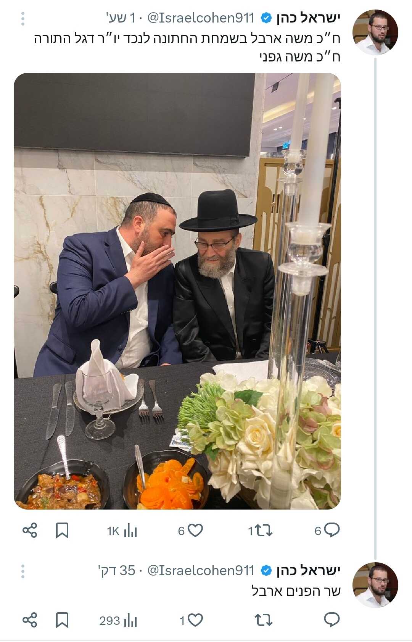Reply to the first tweet with 6 comments
Image resolution: width=412 pixels, height=642 pixels.
pyautogui.click(x=327, y=531)
